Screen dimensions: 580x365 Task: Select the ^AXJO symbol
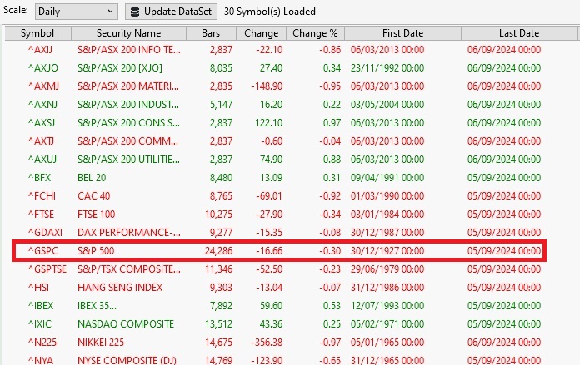(42, 68)
